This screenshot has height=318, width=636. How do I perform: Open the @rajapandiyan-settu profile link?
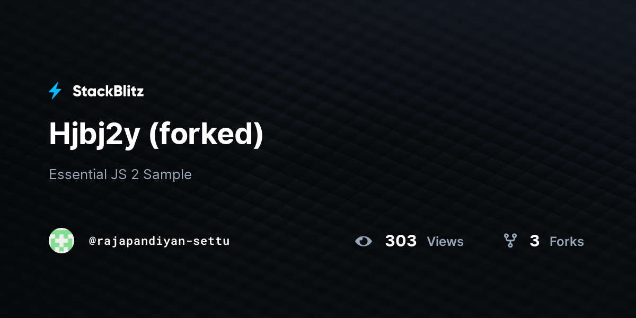(x=159, y=241)
